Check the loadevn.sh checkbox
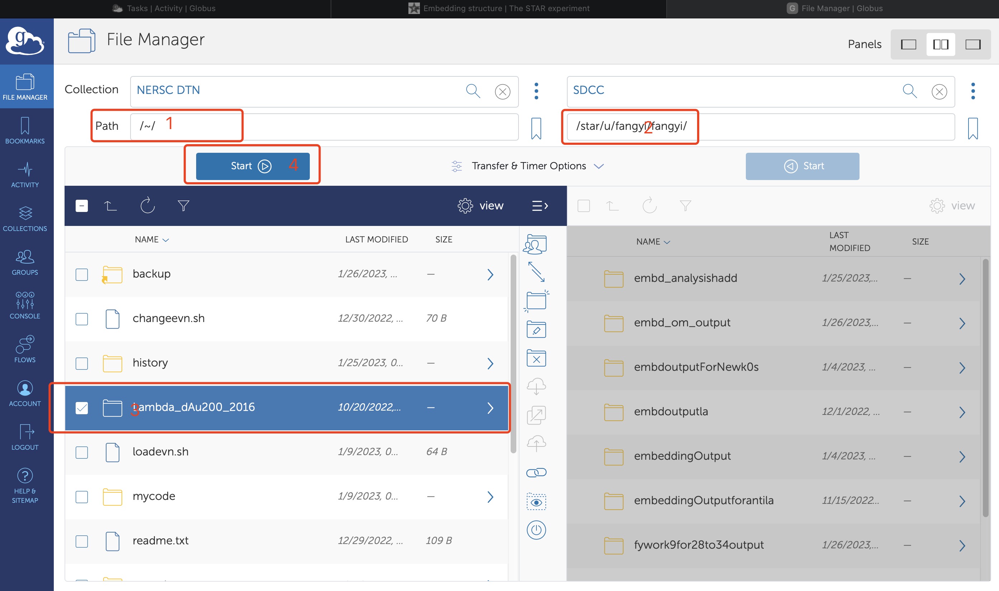Image resolution: width=999 pixels, height=591 pixels. (x=82, y=453)
